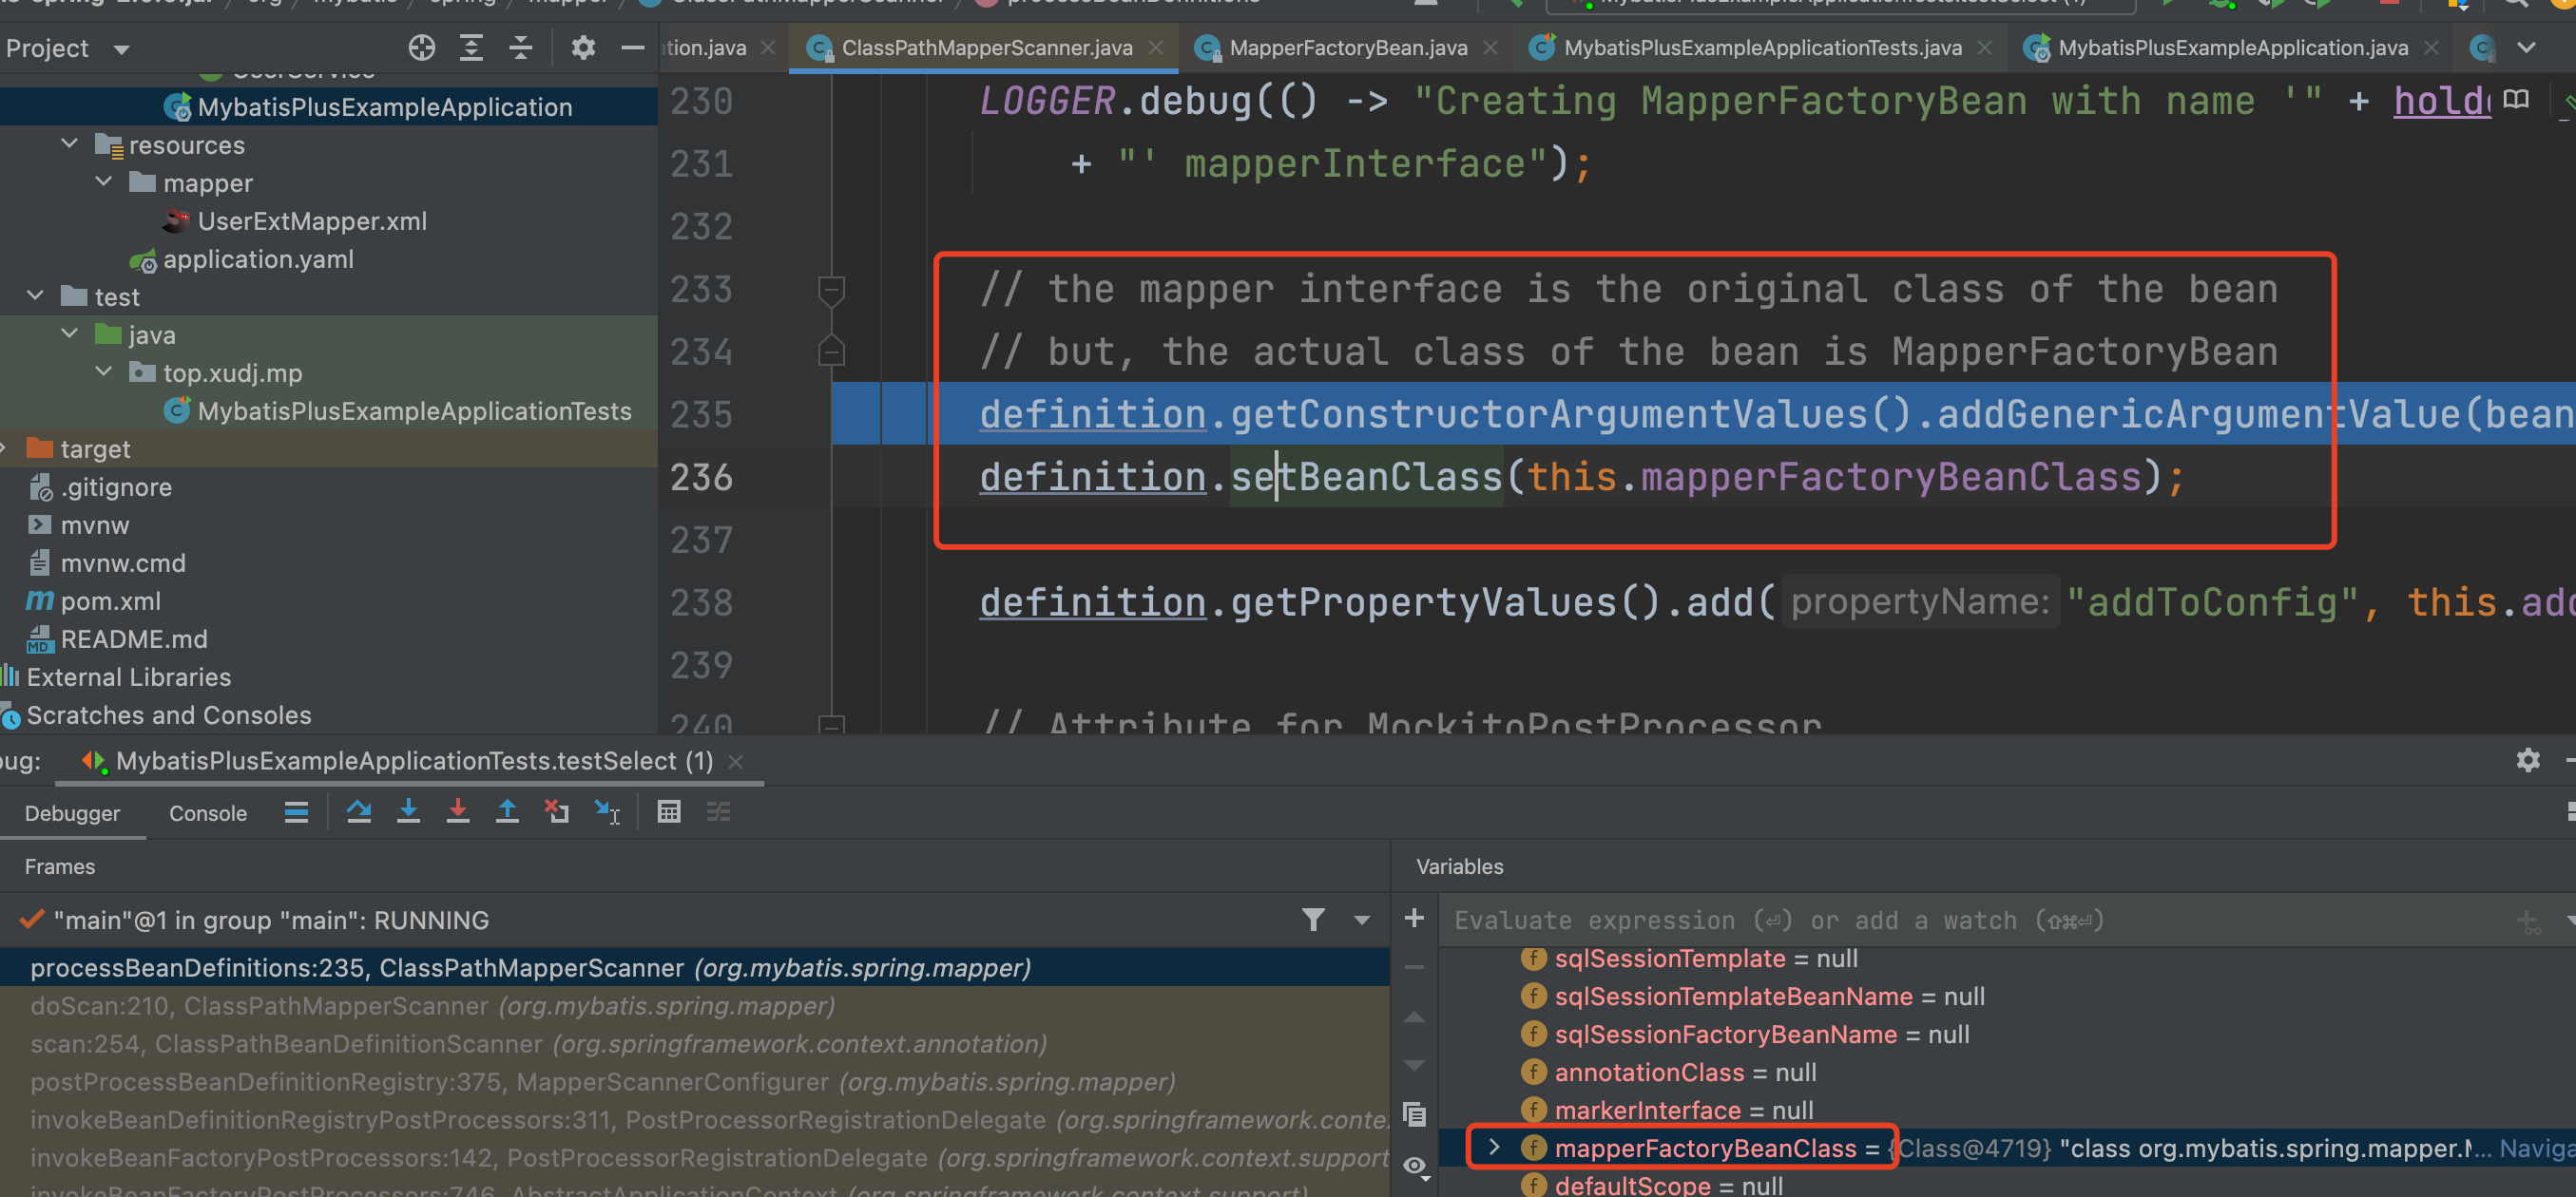Open the Project view dropdown

pyautogui.click(x=122, y=49)
